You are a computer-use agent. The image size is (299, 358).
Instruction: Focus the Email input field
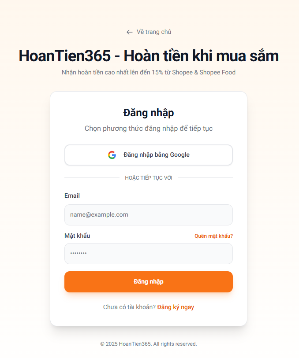(x=149, y=215)
